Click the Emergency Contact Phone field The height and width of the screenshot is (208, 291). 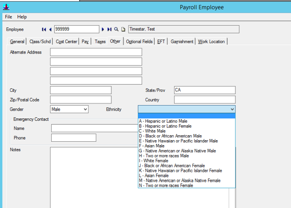pyautogui.click(x=74, y=138)
